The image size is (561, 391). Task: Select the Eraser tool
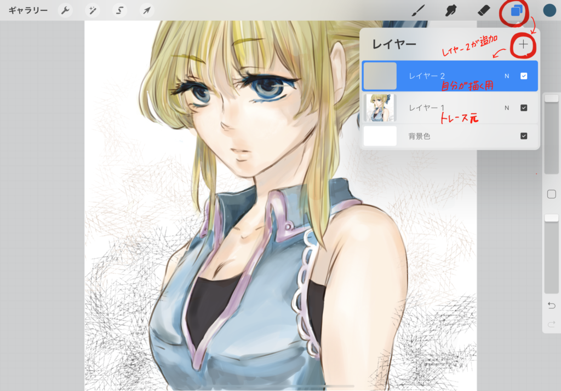coord(484,10)
